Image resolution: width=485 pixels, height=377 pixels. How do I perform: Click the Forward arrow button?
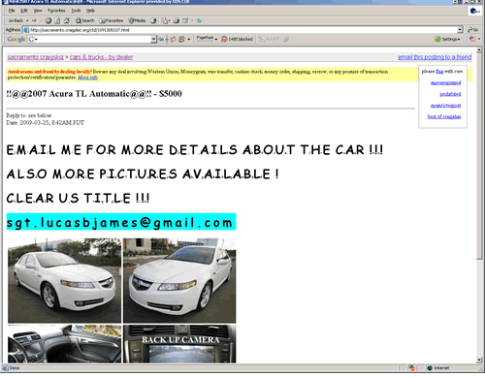click(x=34, y=20)
